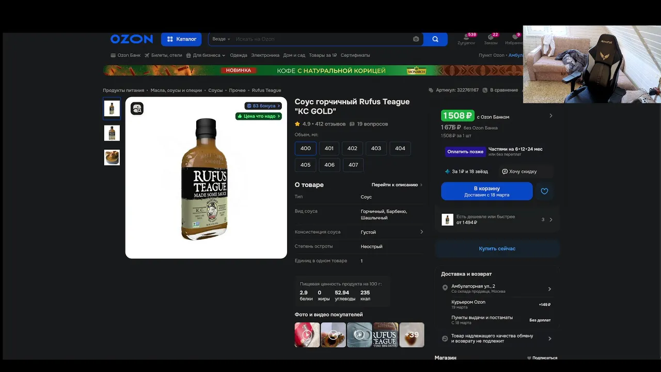Copy the Артикул 322761167 icon
661x372 pixels.
431,90
